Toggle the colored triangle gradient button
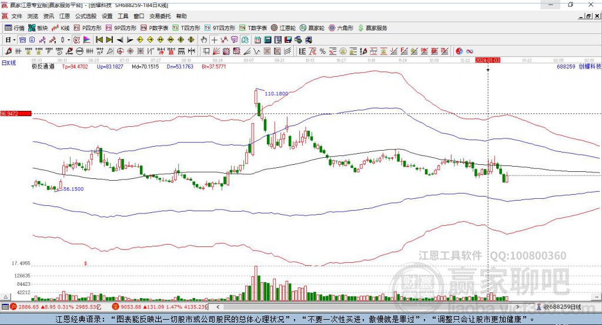 click(x=87, y=39)
